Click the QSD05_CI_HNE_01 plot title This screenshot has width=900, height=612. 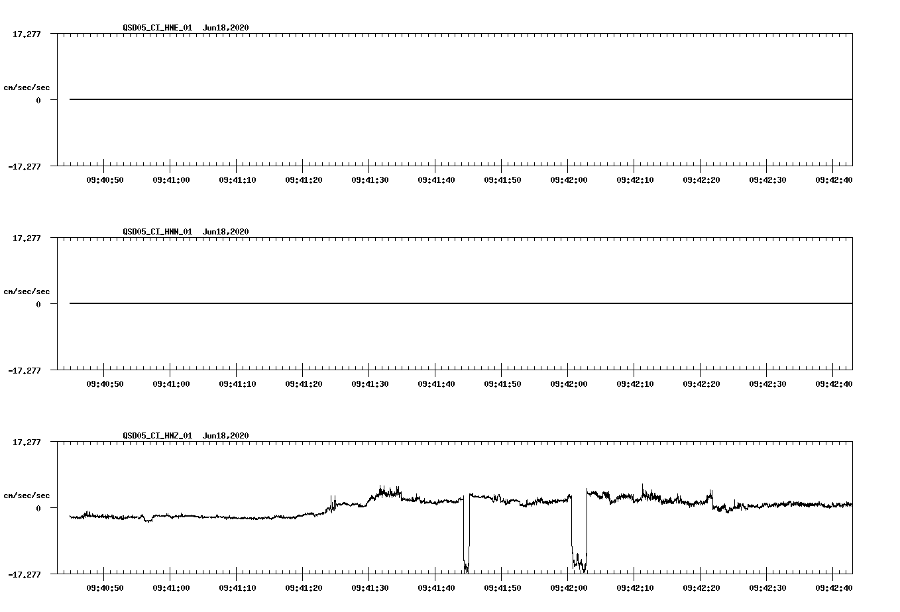click(x=186, y=28)
